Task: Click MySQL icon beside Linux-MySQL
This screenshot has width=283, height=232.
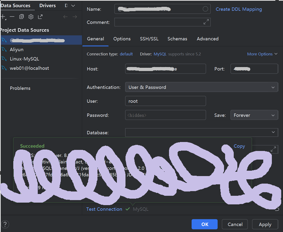Action: tap(4, 59)
